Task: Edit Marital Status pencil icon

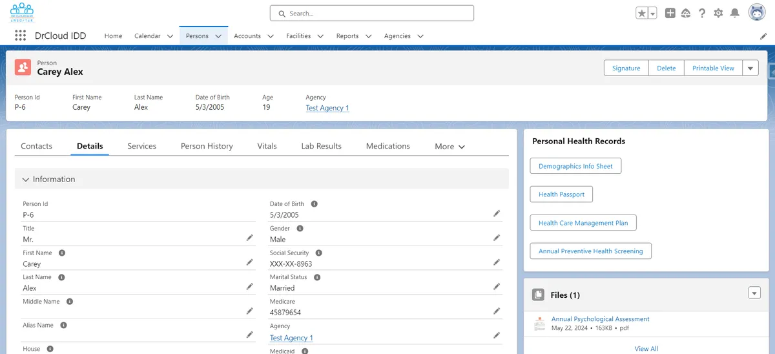Action: click(497, 286)
